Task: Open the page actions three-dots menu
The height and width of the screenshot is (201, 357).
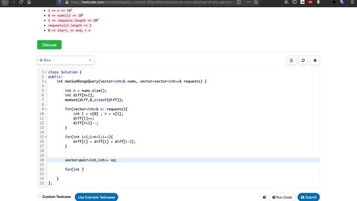Action: 249,2
